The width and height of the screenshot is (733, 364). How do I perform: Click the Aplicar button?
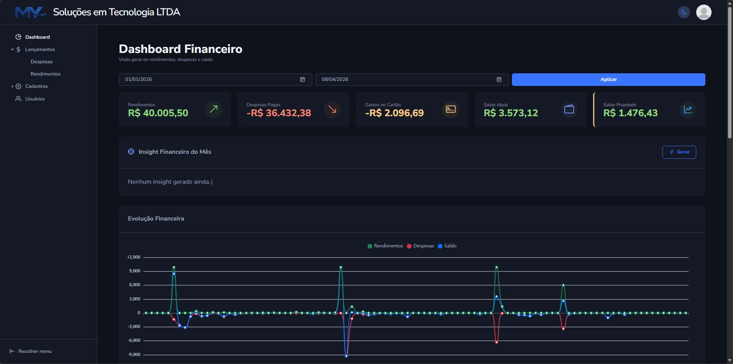coord(608,79)
